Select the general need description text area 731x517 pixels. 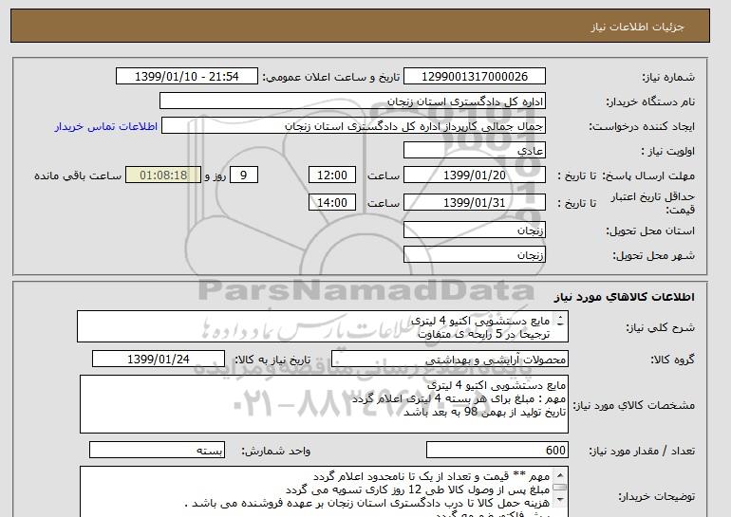tap(323, 326)
